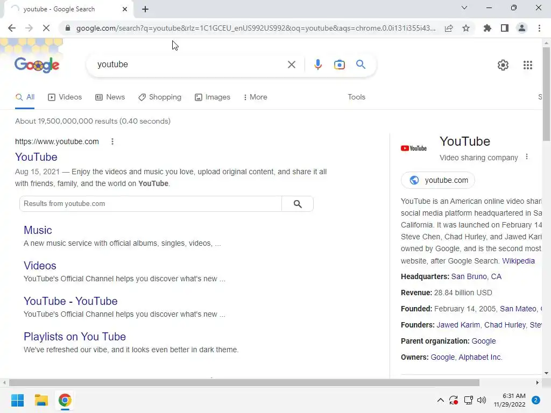The height and width of the screenshot is (413, 551).
Task: Click the Google logo
Action: 37,65
